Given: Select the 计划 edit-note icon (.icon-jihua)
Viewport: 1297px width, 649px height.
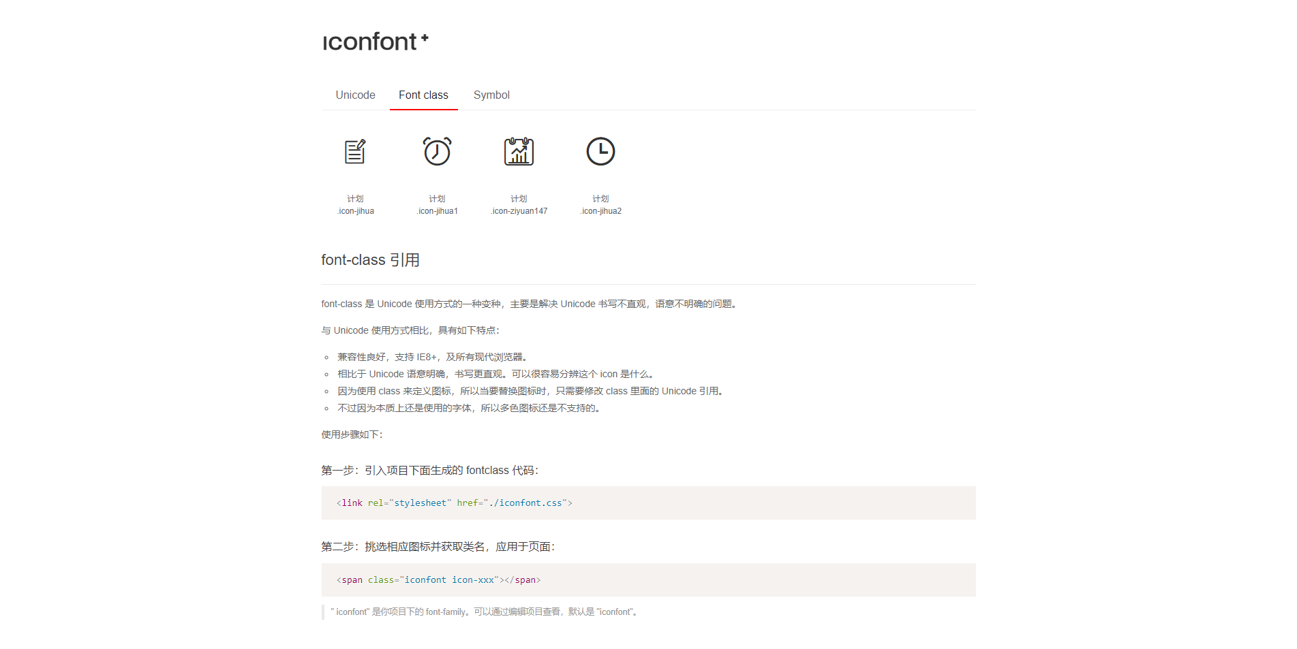Looking at the screenshot, I should [355, 151].
